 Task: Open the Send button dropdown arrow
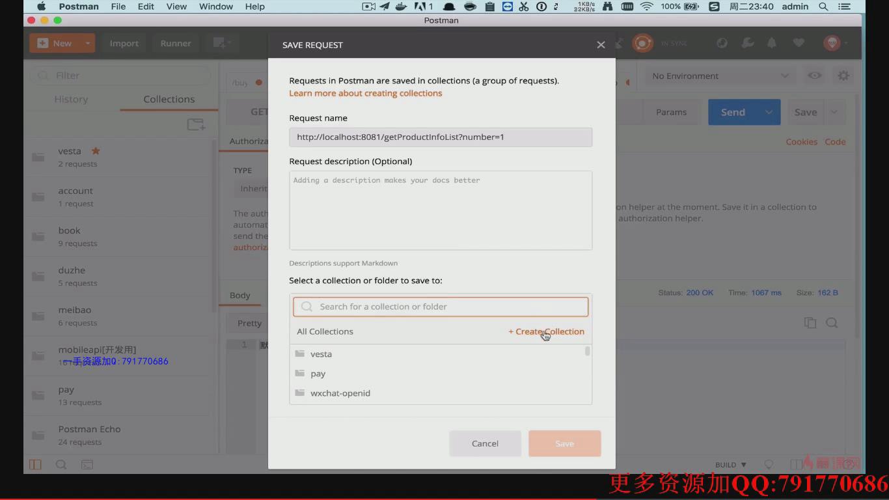pos(769,112)
